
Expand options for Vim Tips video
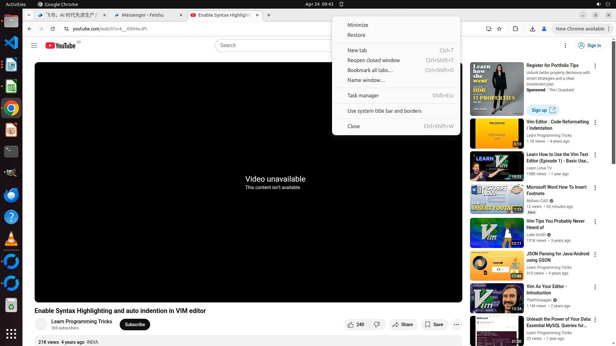coord(595,222)
